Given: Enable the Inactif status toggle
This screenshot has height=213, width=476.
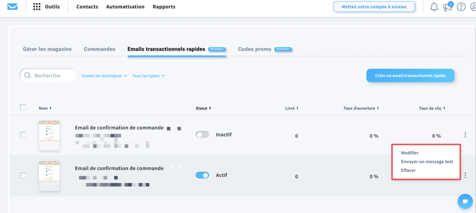Looking at the screenshot, I should tap(203, 135).
